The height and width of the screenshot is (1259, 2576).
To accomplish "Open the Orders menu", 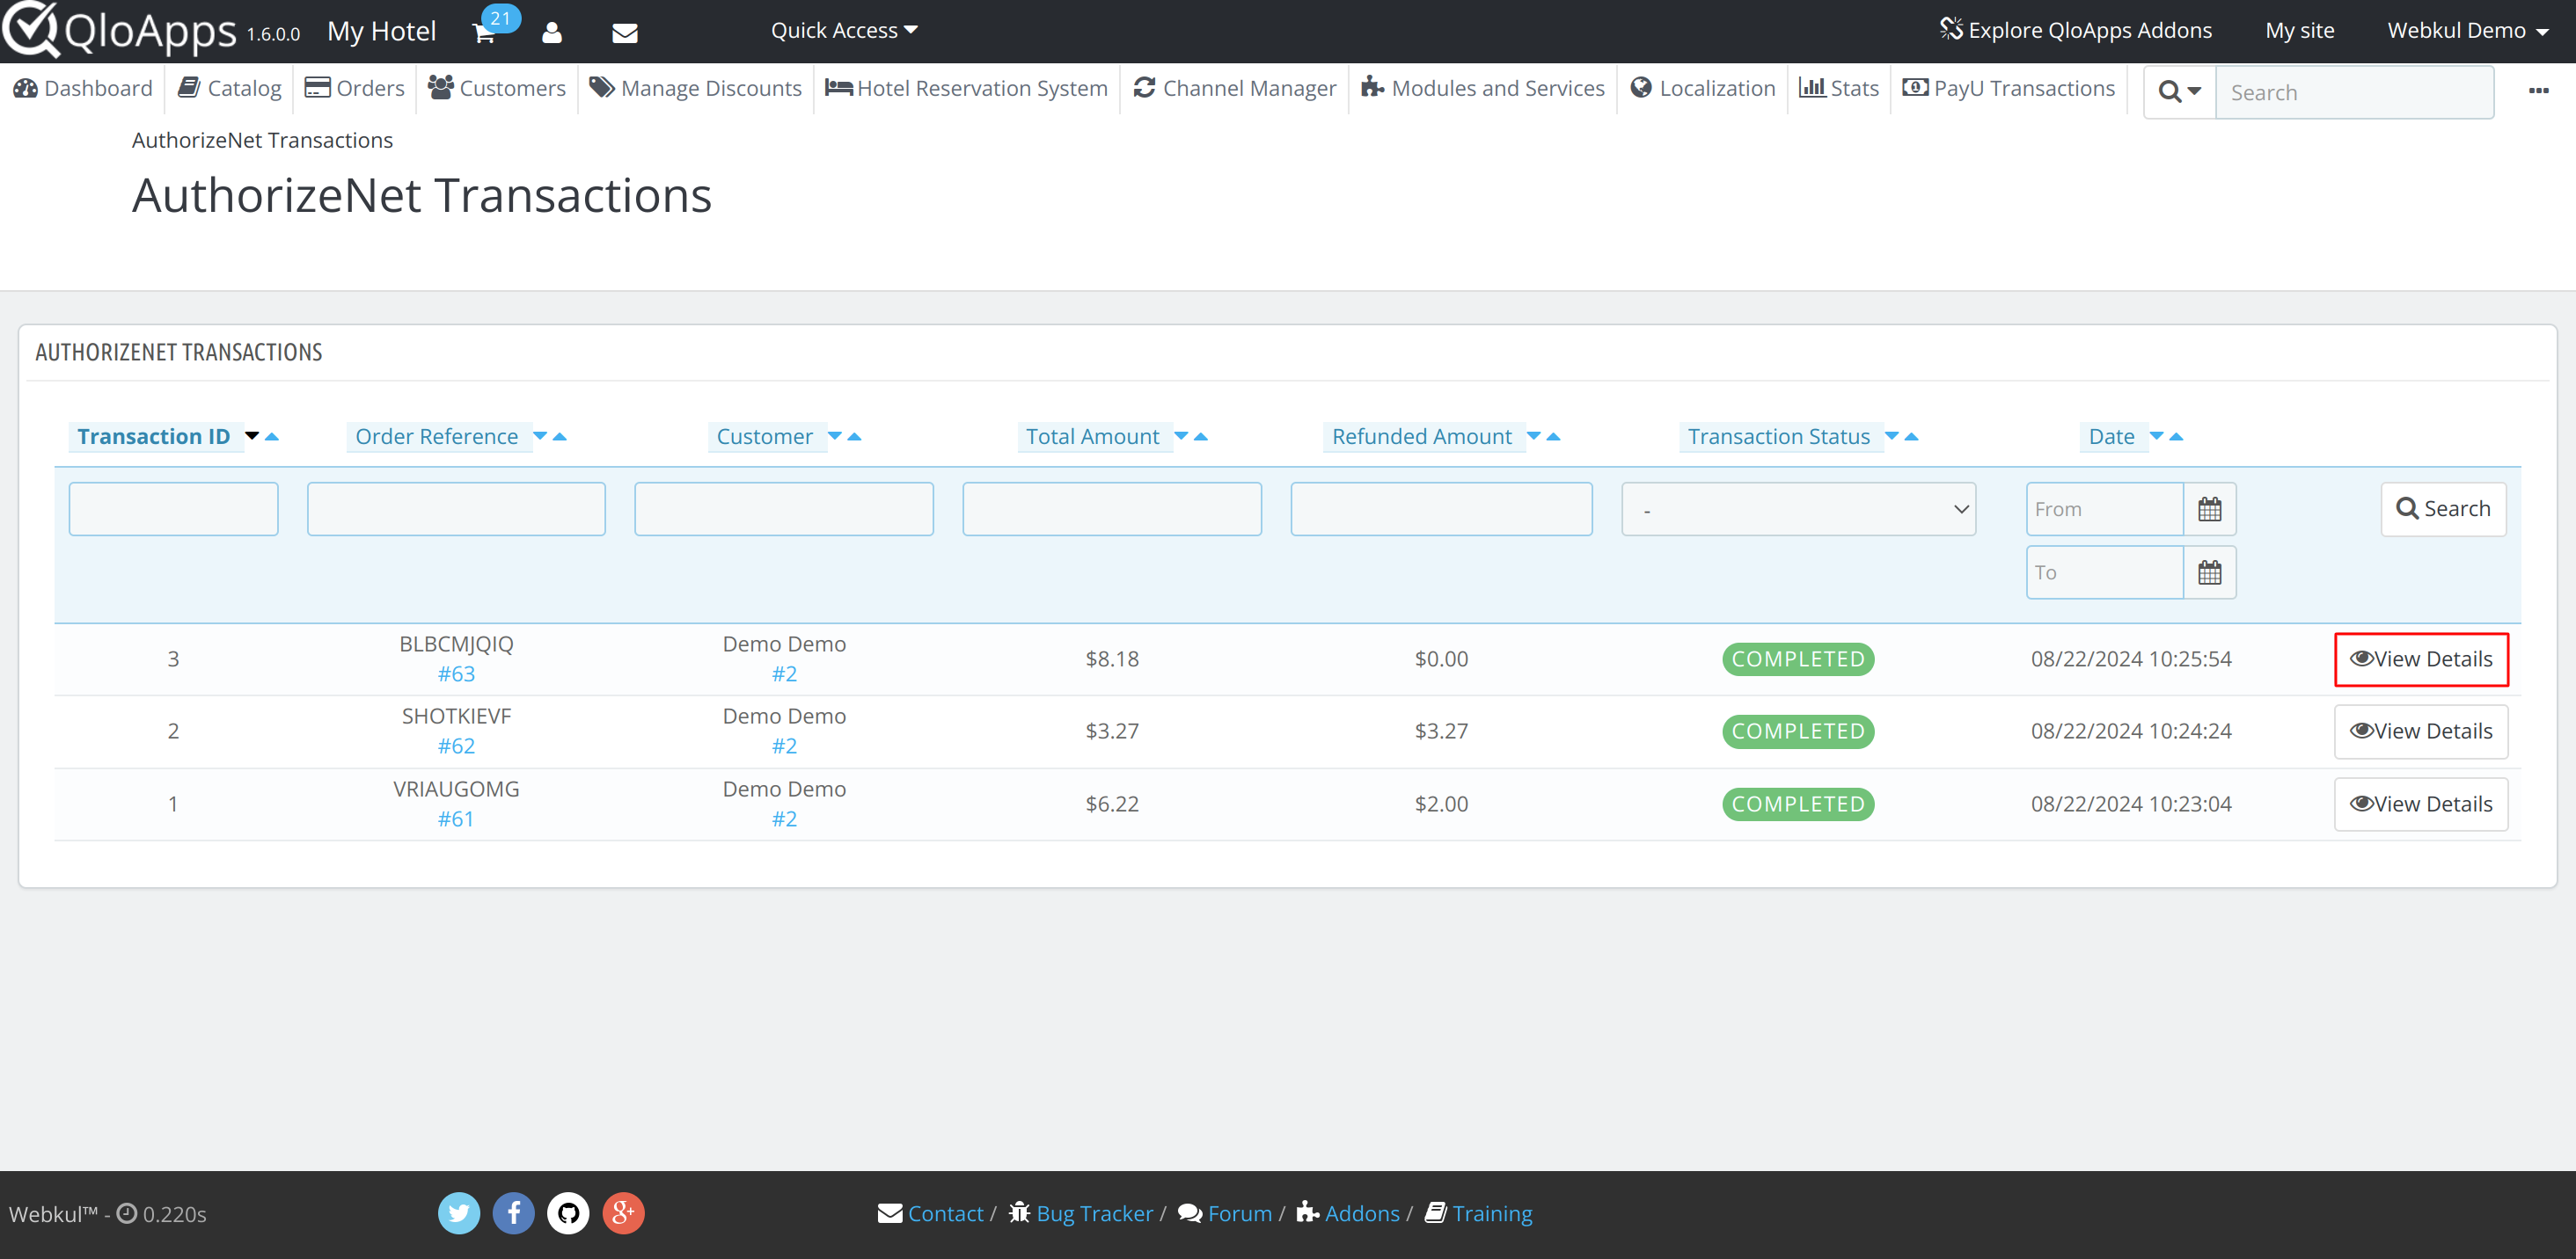I will (x=355, y=88).
